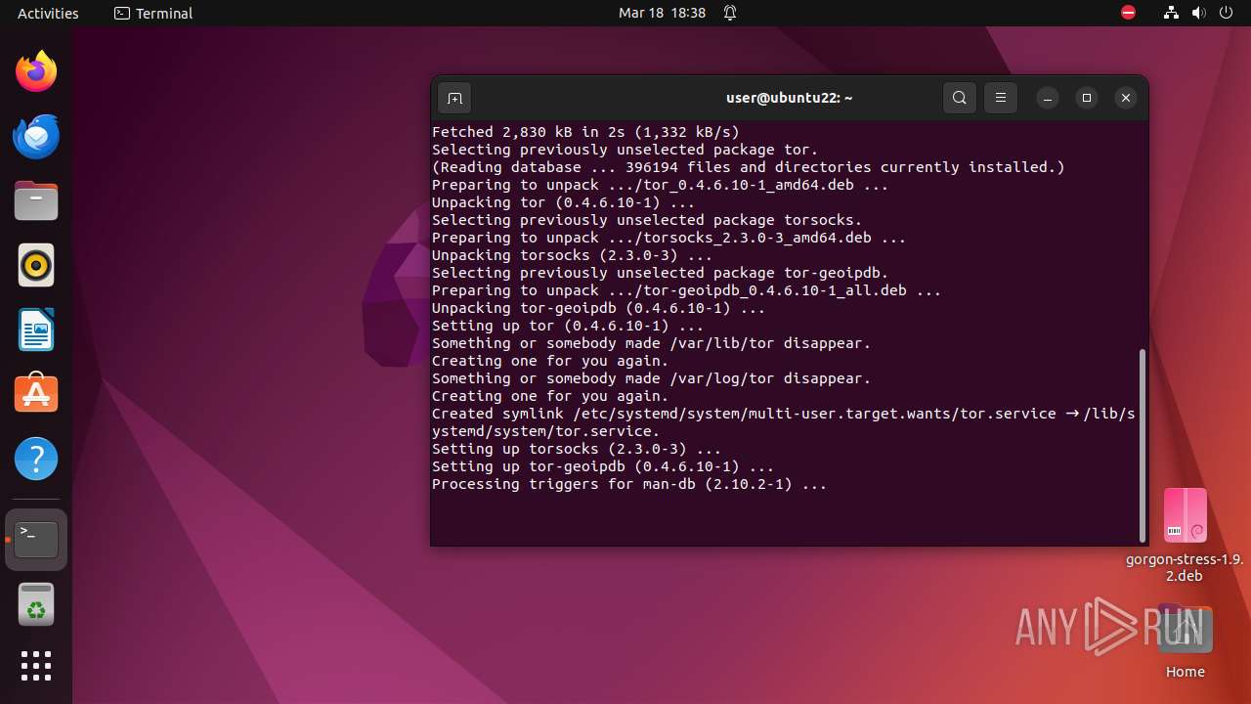Viewport: 1251px width, 704px height.
Task: Click the Activities overview button
Action: click(48, 13)
